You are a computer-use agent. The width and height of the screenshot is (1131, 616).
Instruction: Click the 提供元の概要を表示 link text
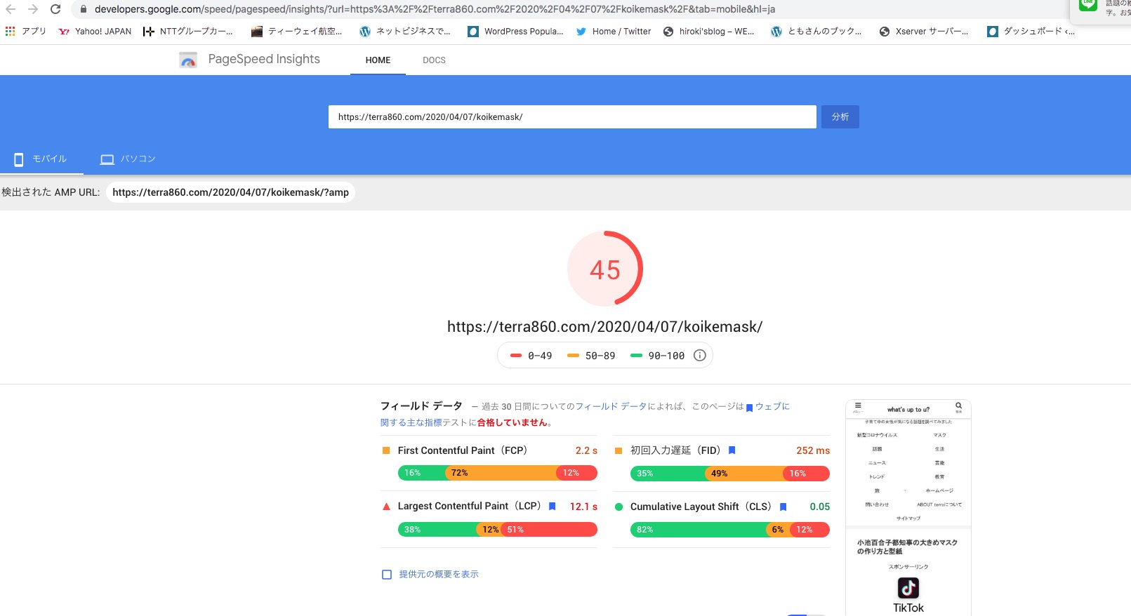(439, 575)
